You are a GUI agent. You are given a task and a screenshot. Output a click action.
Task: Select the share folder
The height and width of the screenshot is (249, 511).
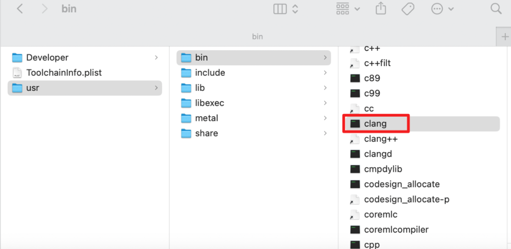254,133
